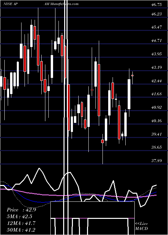This screenshot has height=235, width=168.
Task: Click the 39.41 price axis label
Action: click(157, 134)
